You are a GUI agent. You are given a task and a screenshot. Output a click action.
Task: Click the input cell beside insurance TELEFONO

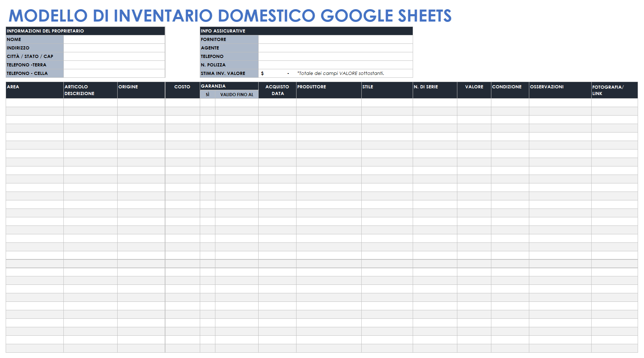(x=335, y=57)
